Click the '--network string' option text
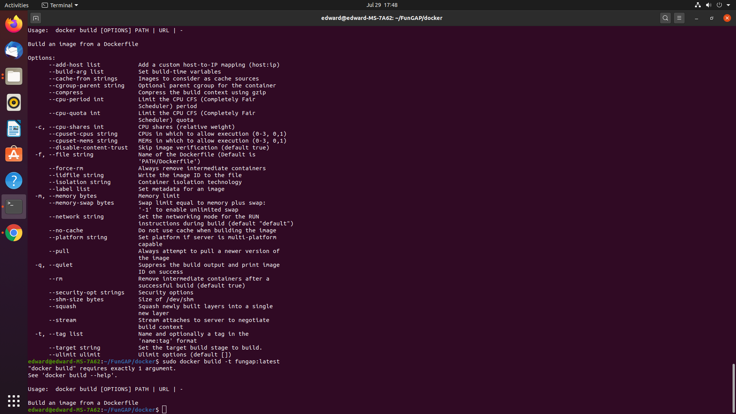Image resolution: width=736 pixels, height=414 pixels. (76, 217)
